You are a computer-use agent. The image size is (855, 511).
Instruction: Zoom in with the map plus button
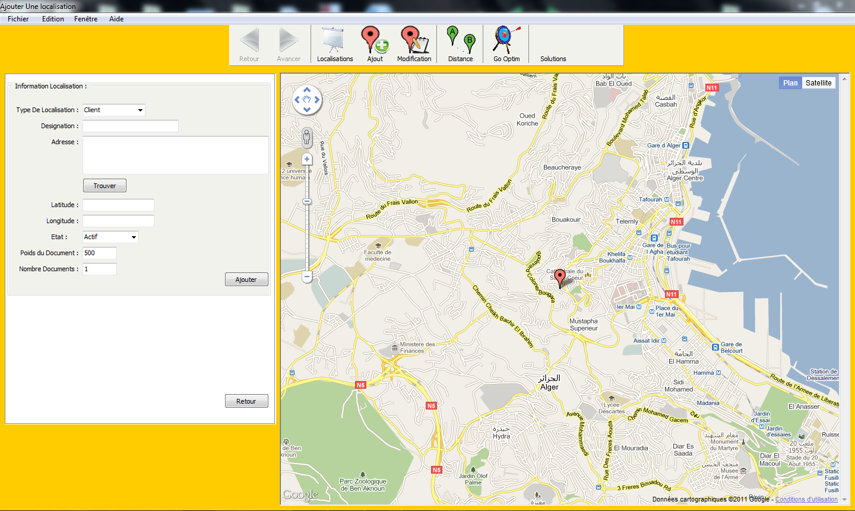[x=307, y=159]
